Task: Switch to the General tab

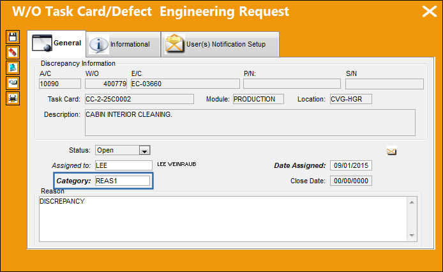Action: tap(57, 43)
